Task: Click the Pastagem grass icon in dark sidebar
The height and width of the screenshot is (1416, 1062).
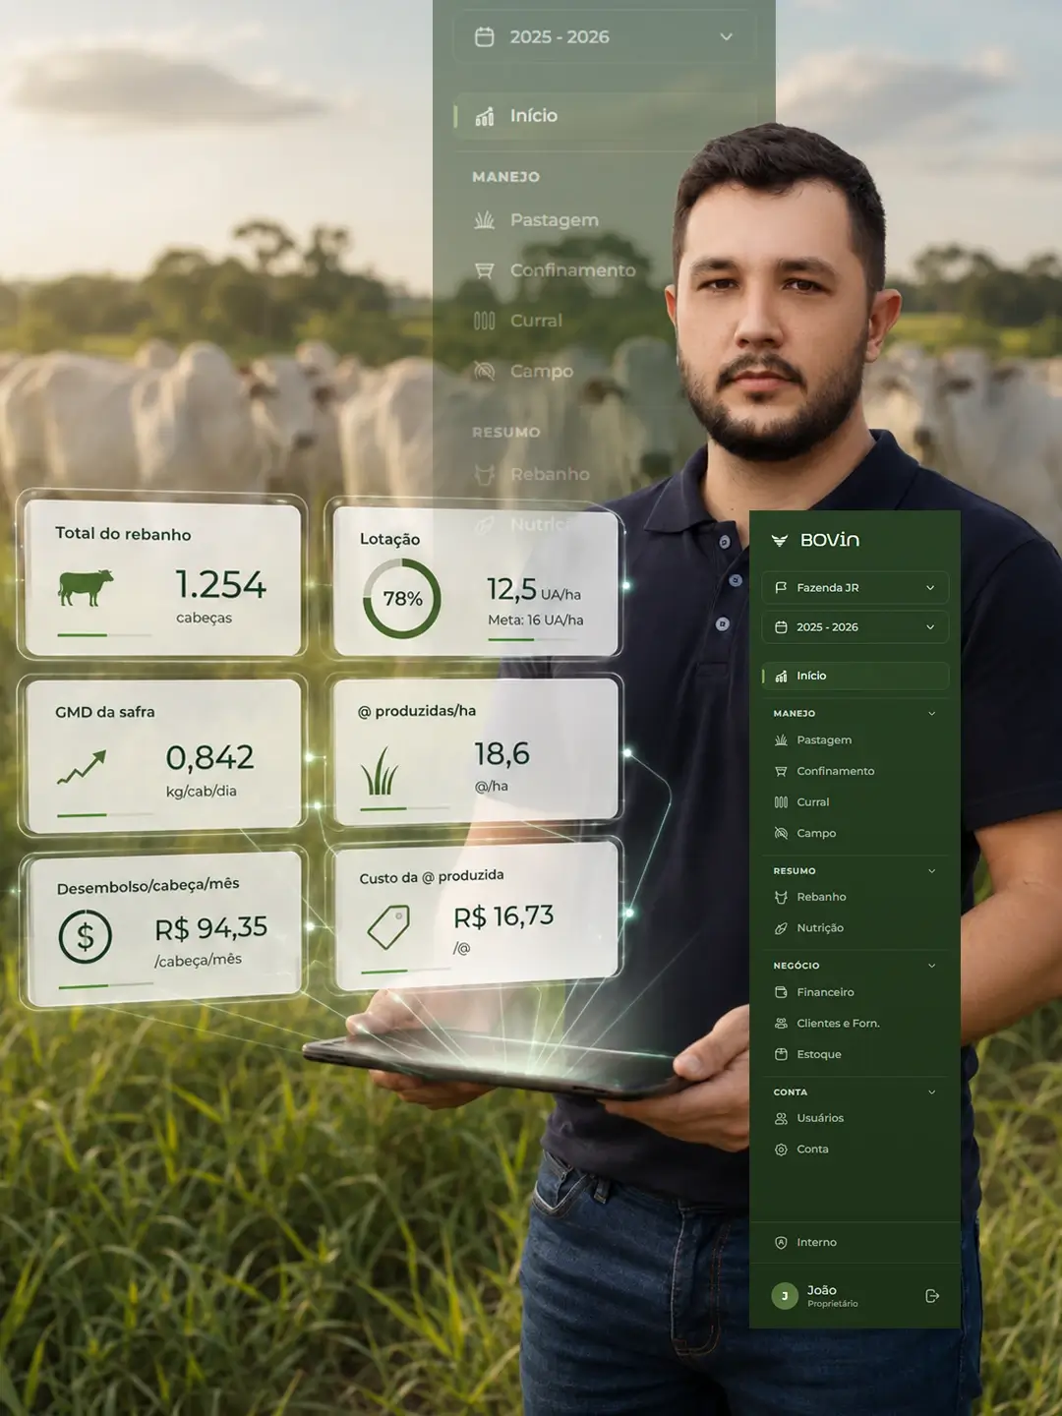Action: (x=781, y=739)
